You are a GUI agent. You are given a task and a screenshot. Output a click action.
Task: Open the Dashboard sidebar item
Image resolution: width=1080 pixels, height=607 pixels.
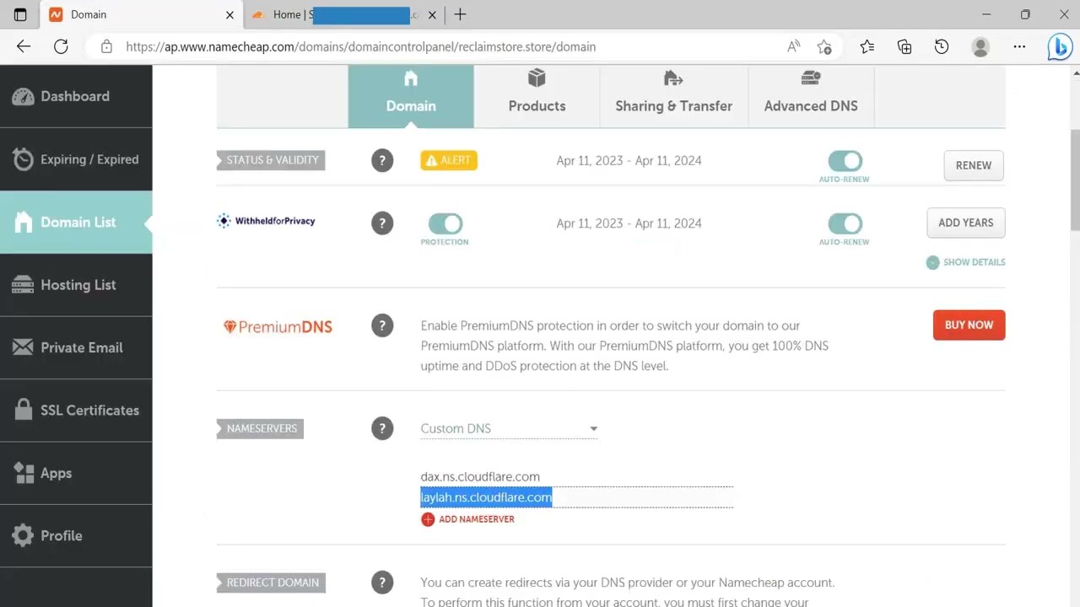click(x=76, y=96)
